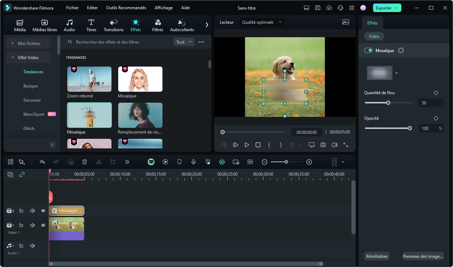Select the Basique effect category
Image resolution: width=453 pixels, height=267 pixels.
30,86
